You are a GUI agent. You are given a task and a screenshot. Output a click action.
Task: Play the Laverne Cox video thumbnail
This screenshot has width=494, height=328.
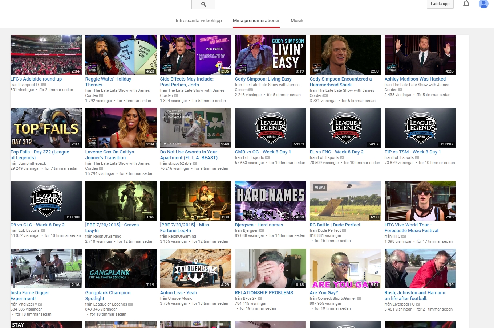[x=121, y=128]
